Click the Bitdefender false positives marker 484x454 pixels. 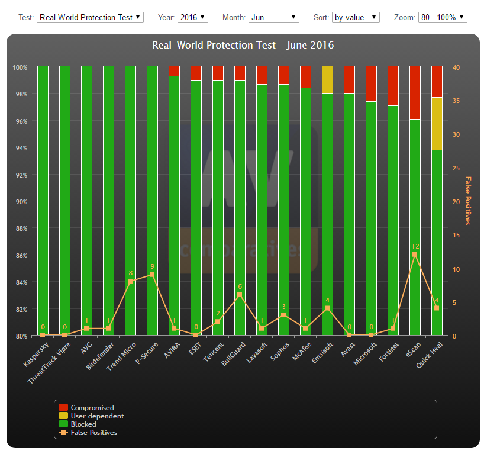[x=108, y=329]
